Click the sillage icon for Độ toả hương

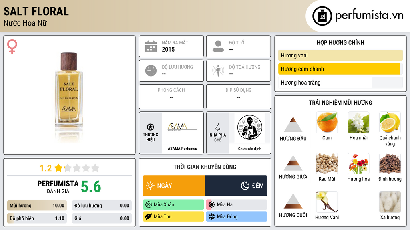point(218,71)
